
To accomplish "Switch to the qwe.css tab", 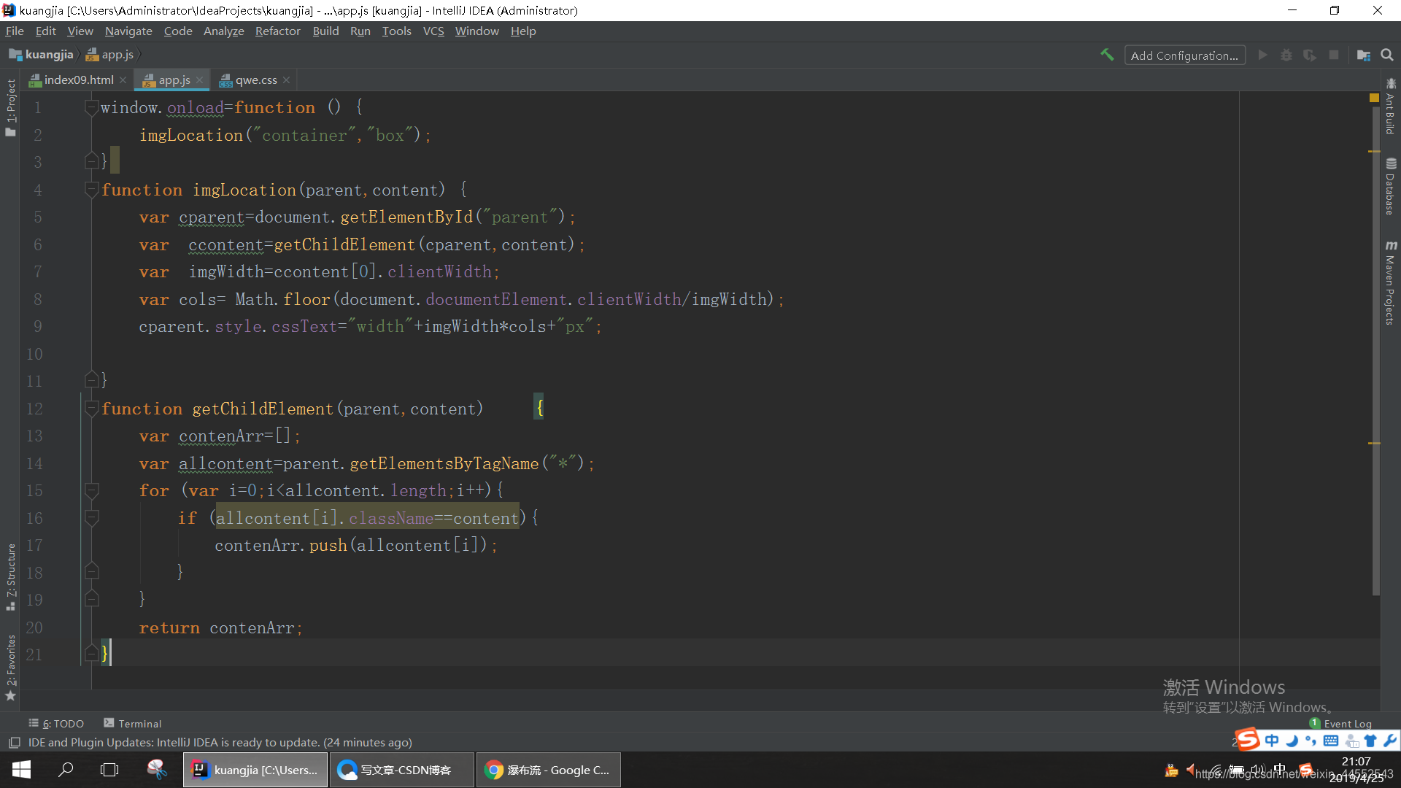I will [x=255, y=80].
